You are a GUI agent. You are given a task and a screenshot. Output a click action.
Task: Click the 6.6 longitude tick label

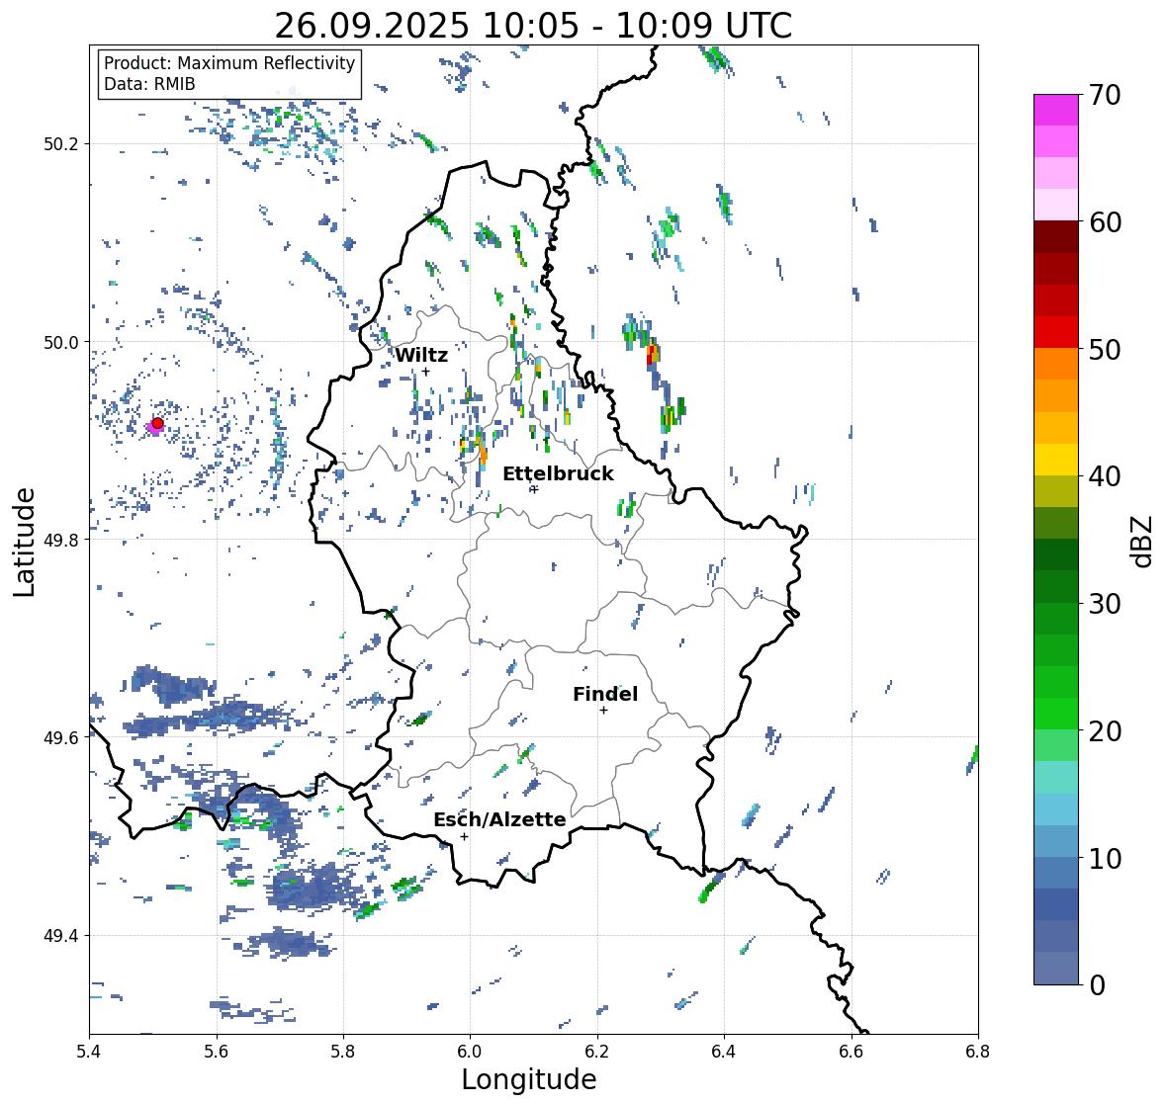point(852,1052)
